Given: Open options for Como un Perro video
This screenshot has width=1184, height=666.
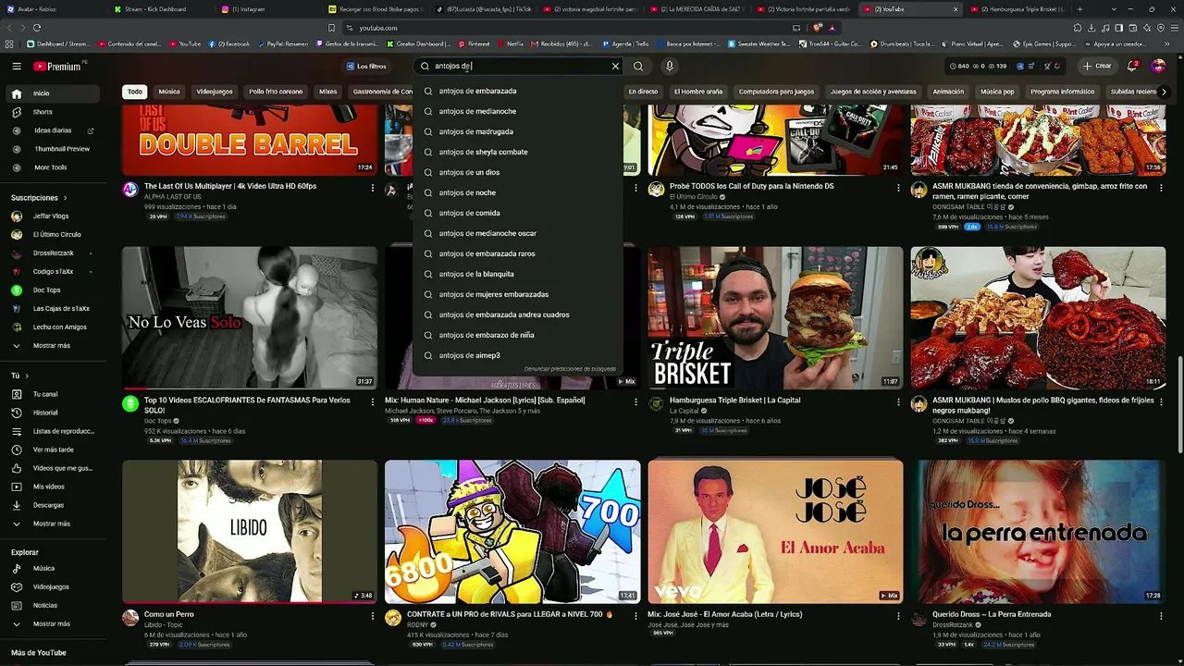Looking at the screenshot, I should point(373,616).
